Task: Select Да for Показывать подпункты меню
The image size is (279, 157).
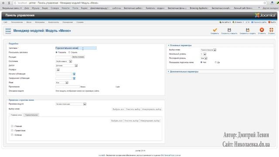Action: pyautogui.click(x=216, y=62)
